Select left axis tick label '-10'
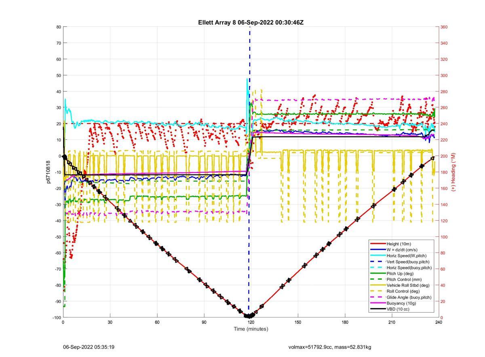The image size is (485, 357). [x=58, y=172]
